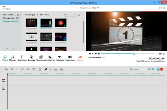The image size is (167, 111).
Task: Toggle fullscreen preview icon
Action: [157, 54]
